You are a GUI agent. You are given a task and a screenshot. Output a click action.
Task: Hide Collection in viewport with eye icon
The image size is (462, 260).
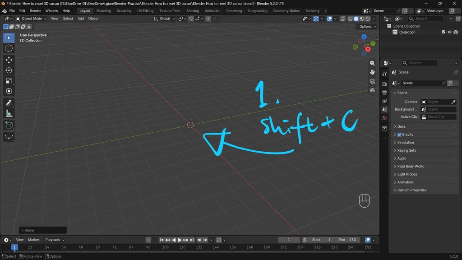(x=450, y=32)
